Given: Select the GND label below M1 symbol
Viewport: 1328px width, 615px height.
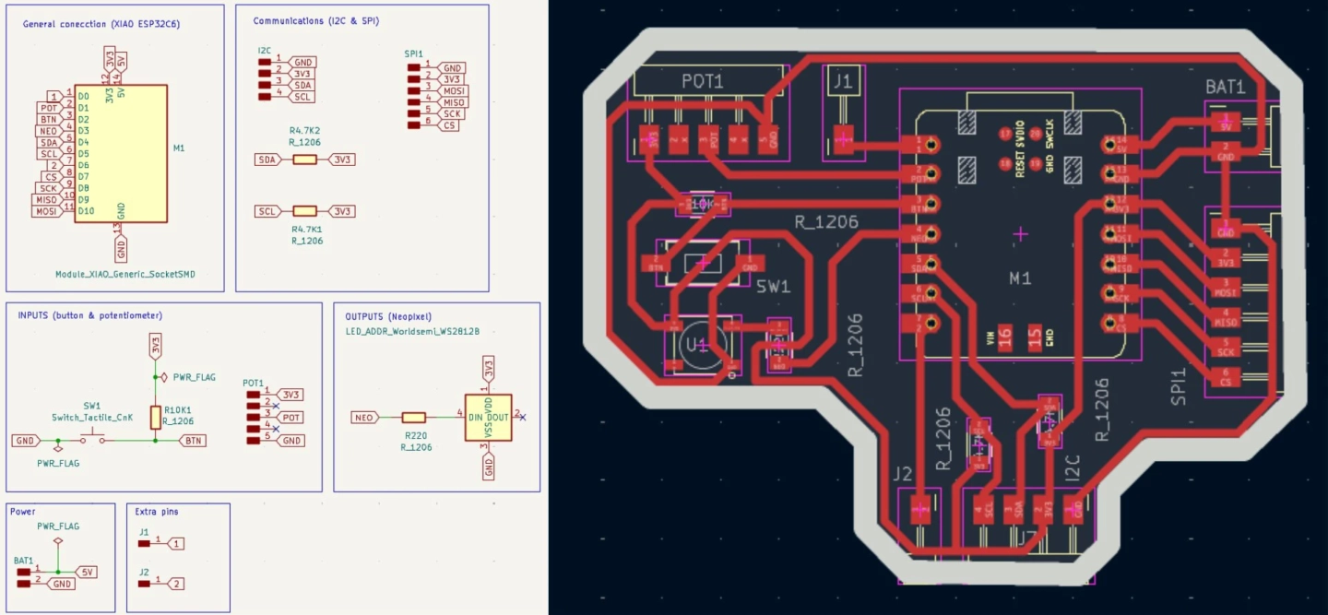Looking at the screenshot, I should tap(121, 249).
